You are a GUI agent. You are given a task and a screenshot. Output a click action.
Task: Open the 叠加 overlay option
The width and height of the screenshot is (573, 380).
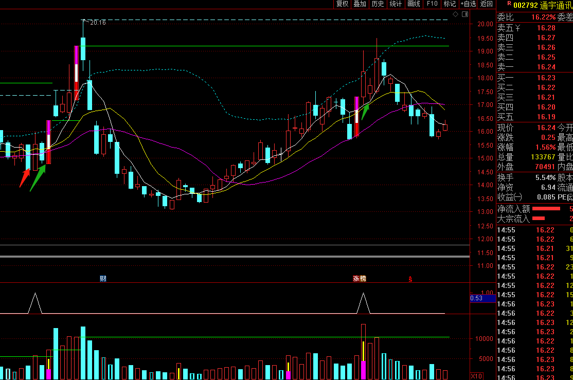coord(360,4)
